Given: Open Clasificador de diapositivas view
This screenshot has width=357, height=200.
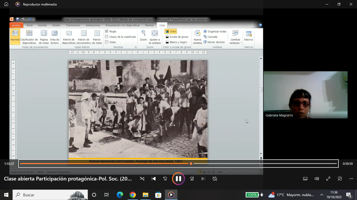Looking at the screenshot, I should point(29,37).
